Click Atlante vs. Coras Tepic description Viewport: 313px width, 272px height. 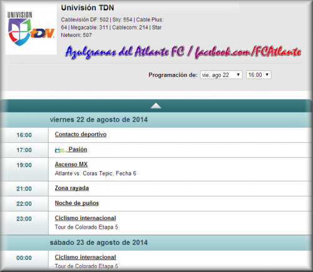point(95,174)
